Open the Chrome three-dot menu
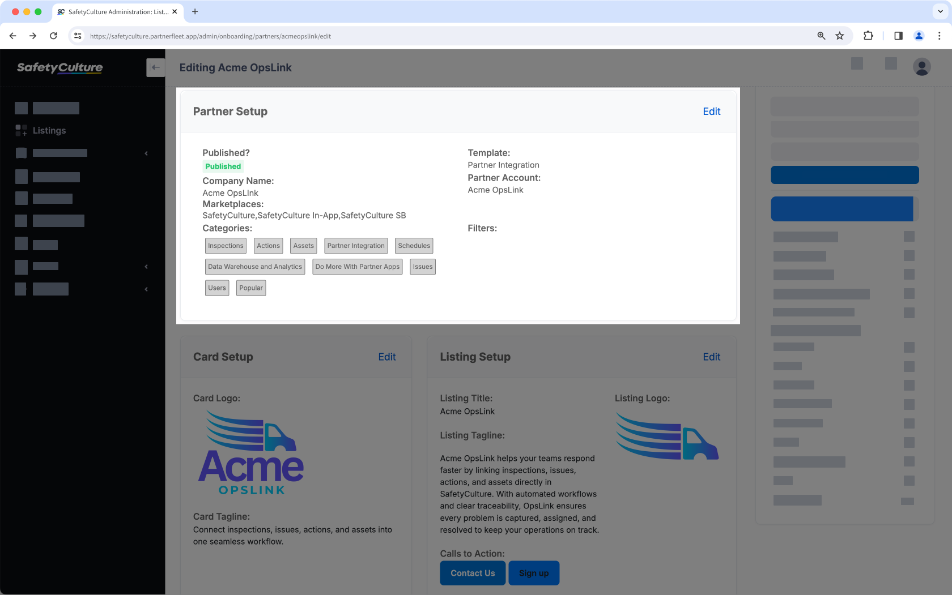The image size is (952, 595). click(939, 36)
